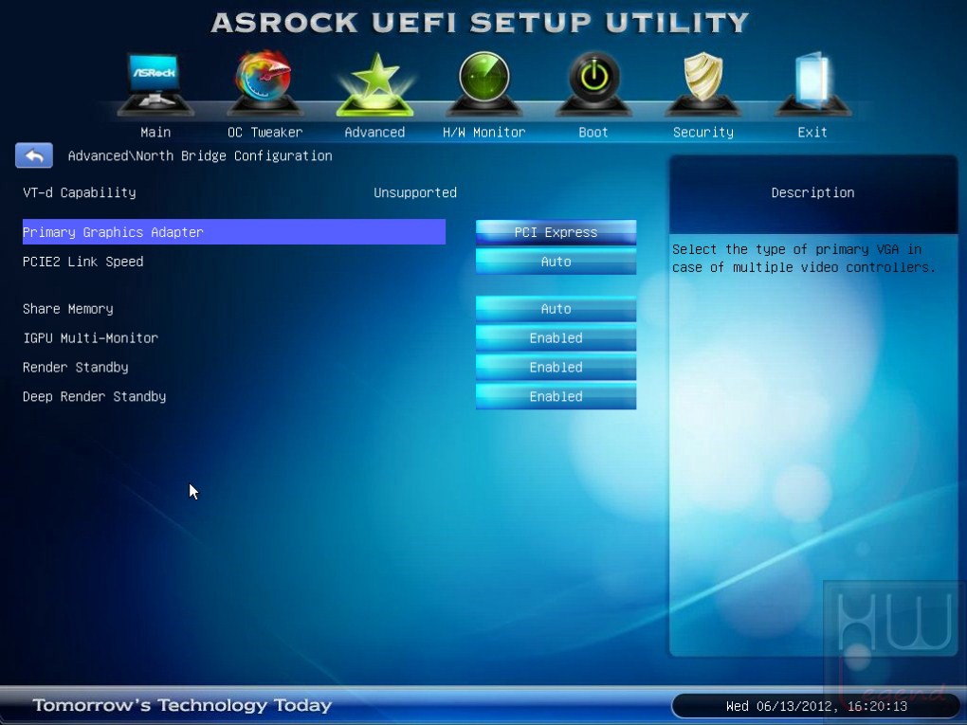967x725 pixels.
Task: Open Primary Graphics Adapter PCI Express dropdown
Action: 556,232
